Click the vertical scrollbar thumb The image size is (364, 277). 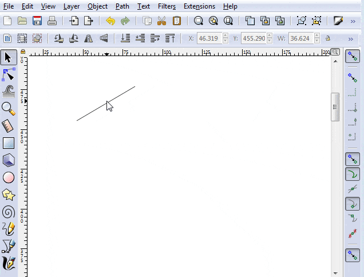[335, 107]
